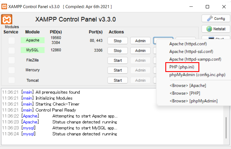Screen dimensions: 231x149
Task: Click Apache PID 19560
Action: coord(56,38)
